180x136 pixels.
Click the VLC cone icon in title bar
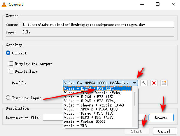pyautogui.click(x=4, y=4)
